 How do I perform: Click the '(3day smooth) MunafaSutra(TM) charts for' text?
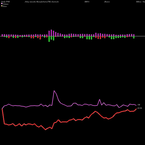[42, 2]
